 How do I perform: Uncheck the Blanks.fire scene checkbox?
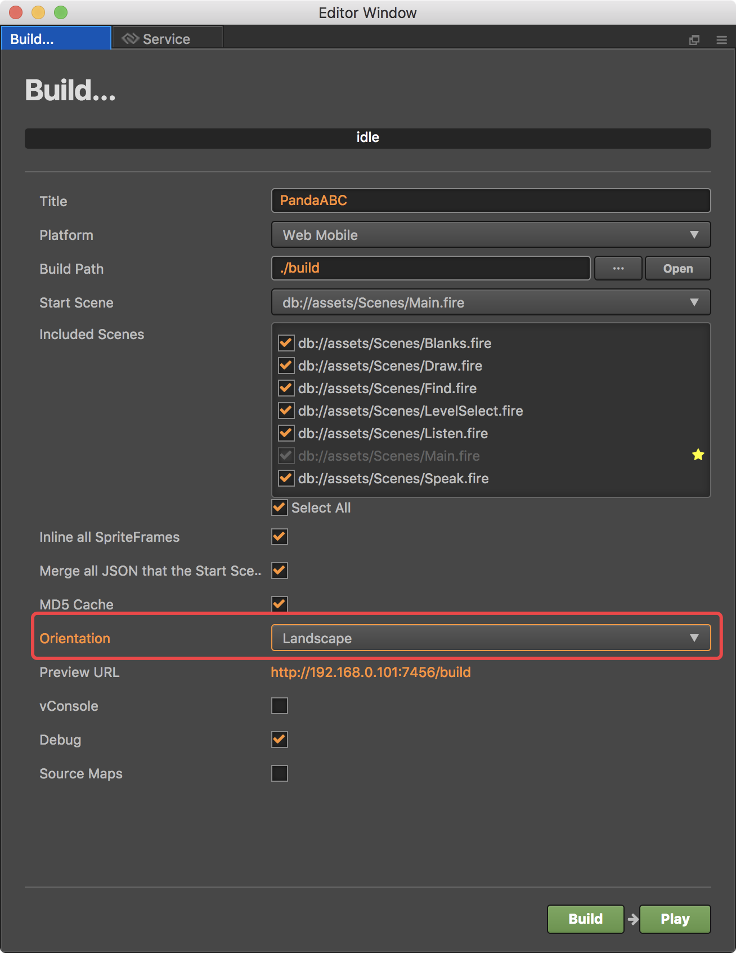pos(286,343)
